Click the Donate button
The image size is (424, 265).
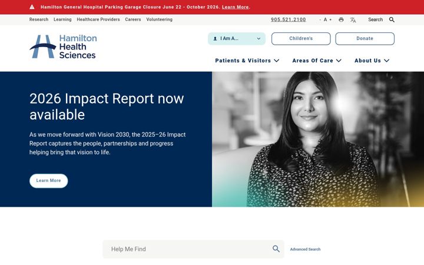point(365,39)
